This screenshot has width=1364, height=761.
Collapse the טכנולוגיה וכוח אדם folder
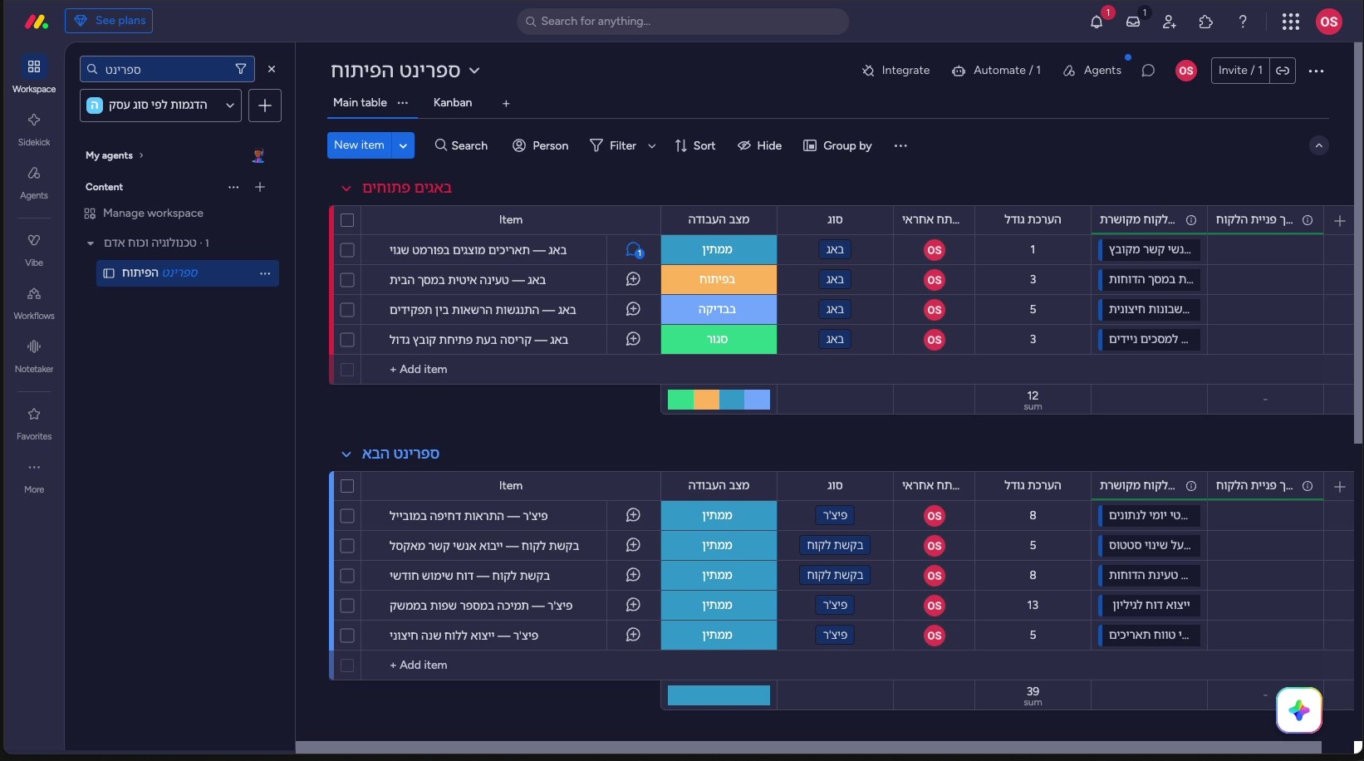click(91, 243)
